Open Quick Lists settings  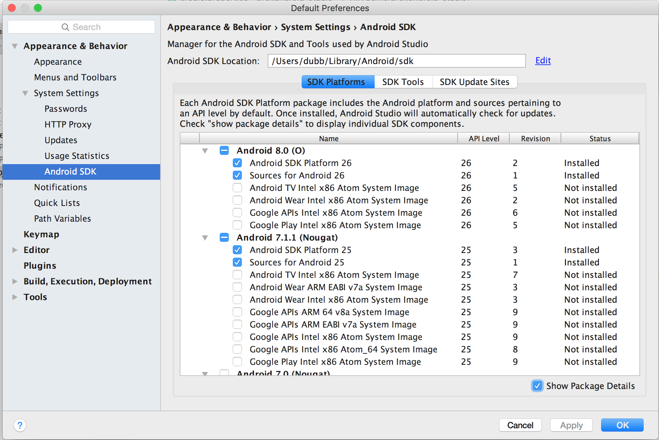coord(57,203)
